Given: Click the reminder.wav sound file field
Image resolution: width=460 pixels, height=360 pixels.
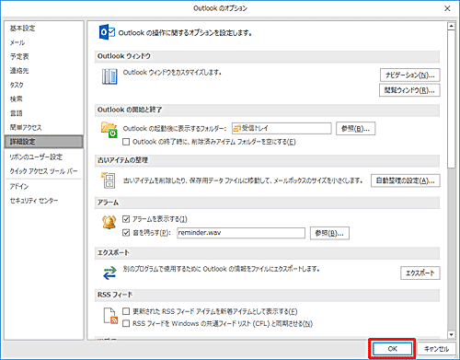Looking at the screenshot, I should 241,233.
